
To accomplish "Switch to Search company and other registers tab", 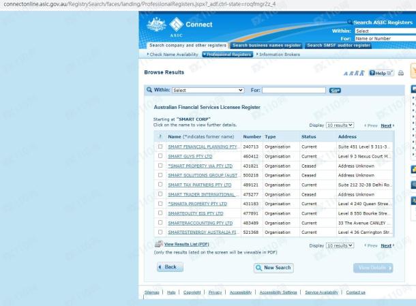I will [x=188, y=46].
